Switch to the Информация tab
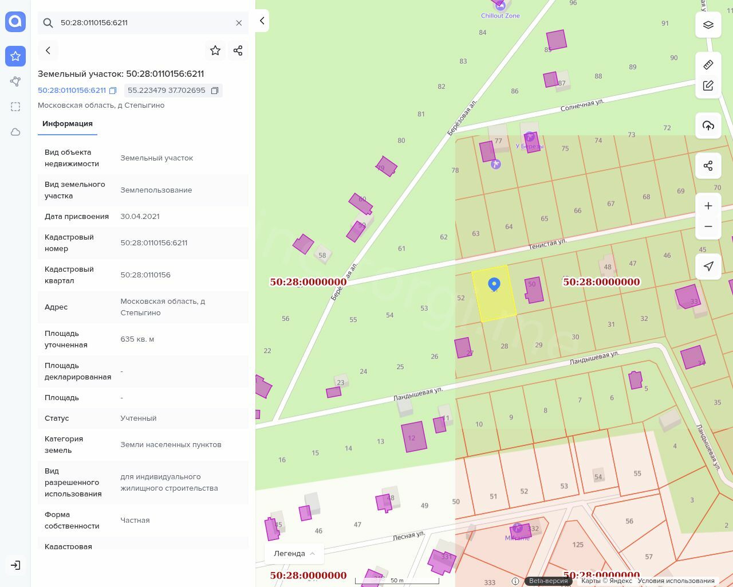This screenshot has width=733, height=587. click(x=68, y=124)
